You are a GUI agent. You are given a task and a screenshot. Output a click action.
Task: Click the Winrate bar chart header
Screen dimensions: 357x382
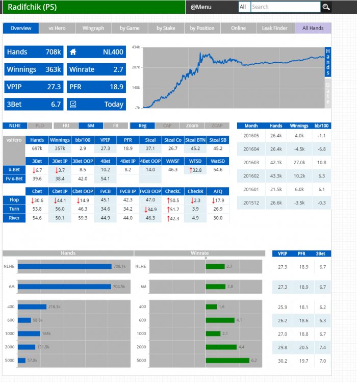pyautogui.click(x=199, y=253)
